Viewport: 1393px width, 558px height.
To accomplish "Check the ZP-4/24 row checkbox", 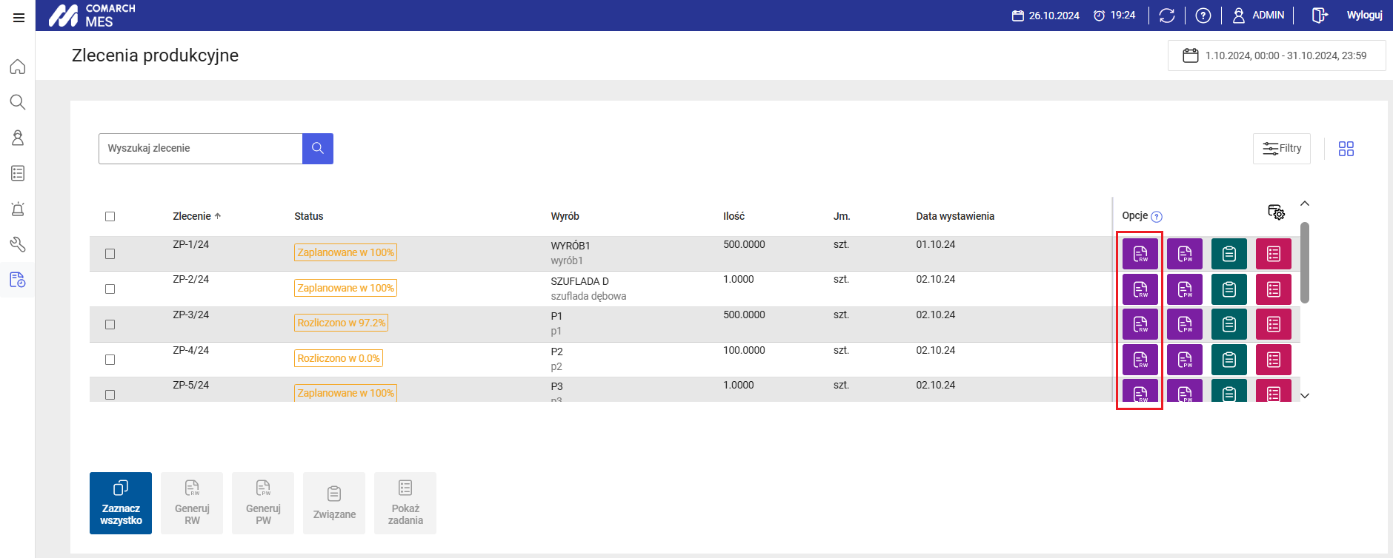I will coord(110,360).
